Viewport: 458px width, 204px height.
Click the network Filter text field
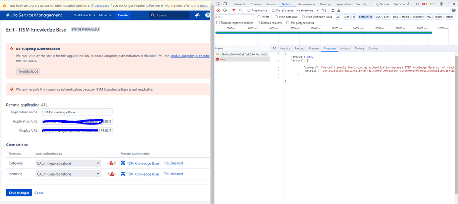click(x=235, y=17)
